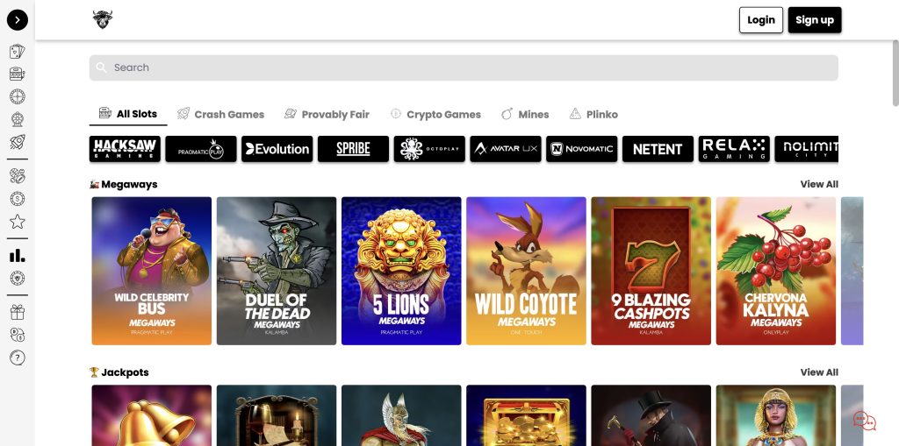
Task: Filter by NetEnt provider
Action: (x=658, y=149)
